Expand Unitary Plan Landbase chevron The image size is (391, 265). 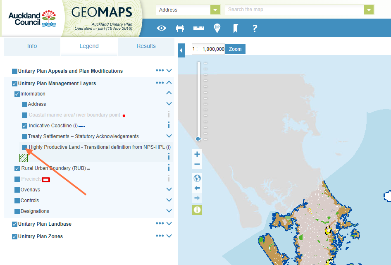[x=169, y=223]
